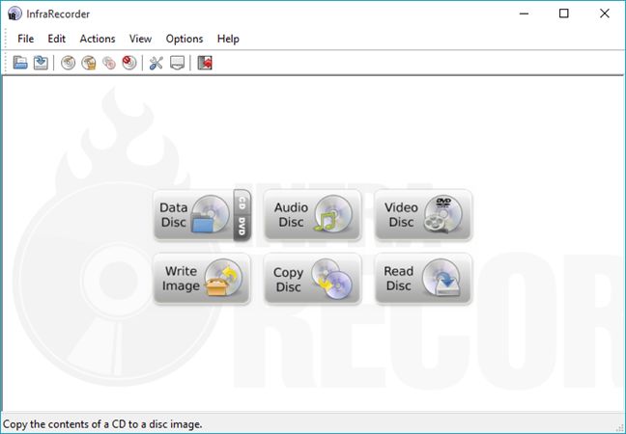The width and height of the screenshot is (626, 434).
Task: Open the Help menu
Action: coord(228,39)
